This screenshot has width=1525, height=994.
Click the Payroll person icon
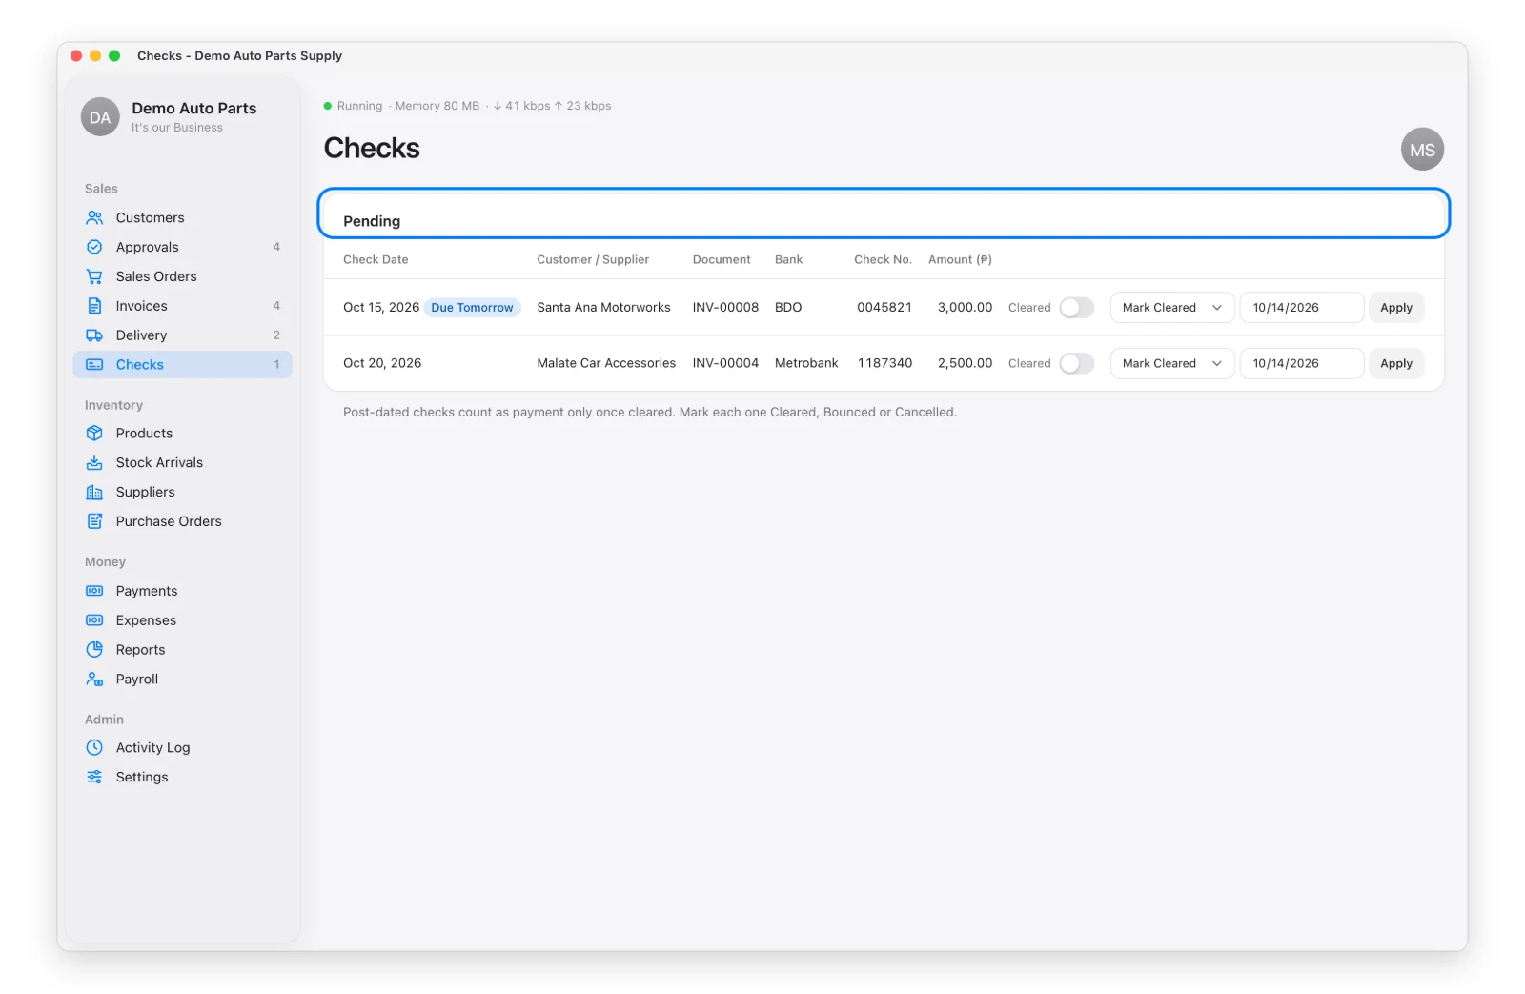coord(94,680)
